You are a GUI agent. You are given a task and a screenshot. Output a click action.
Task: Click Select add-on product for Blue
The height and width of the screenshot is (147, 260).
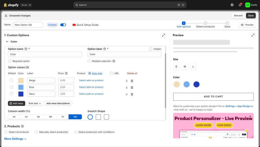(91, 87)
